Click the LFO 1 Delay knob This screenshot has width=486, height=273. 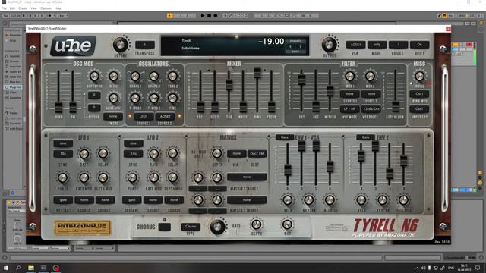(x=103, y=153)
